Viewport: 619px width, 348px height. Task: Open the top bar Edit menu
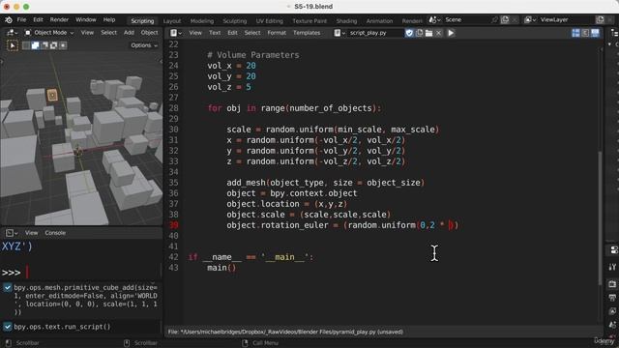tap(38, 19)
